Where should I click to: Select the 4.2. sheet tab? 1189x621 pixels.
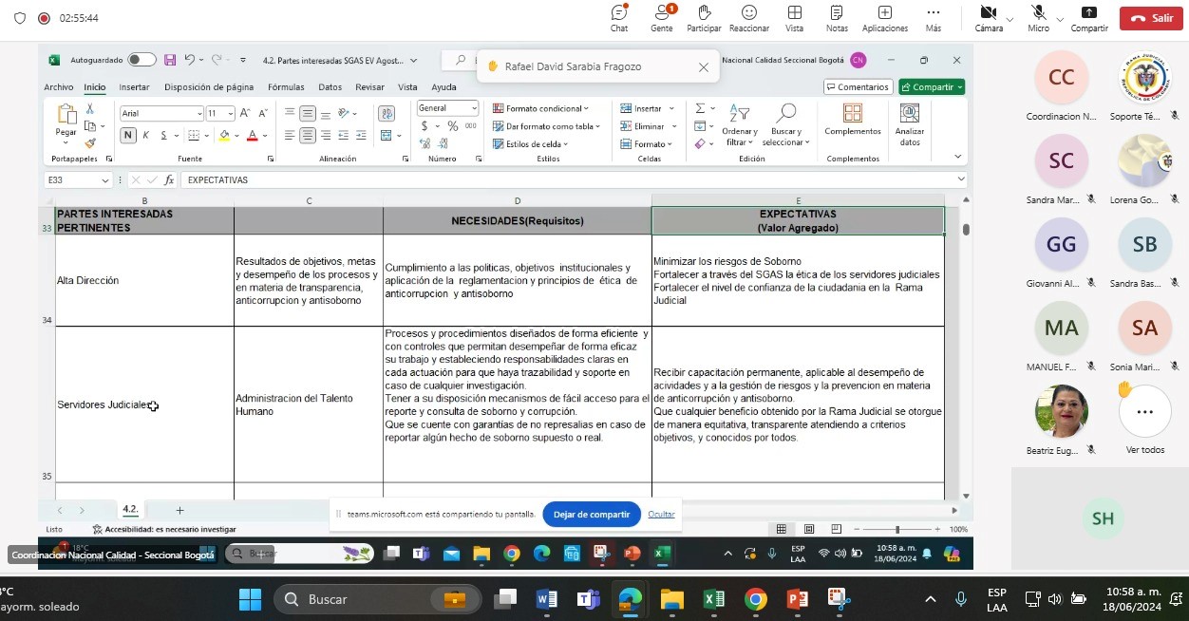(130, 510)
